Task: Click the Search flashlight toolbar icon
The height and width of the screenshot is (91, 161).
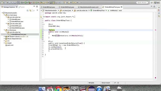Action: pos(47,3)
